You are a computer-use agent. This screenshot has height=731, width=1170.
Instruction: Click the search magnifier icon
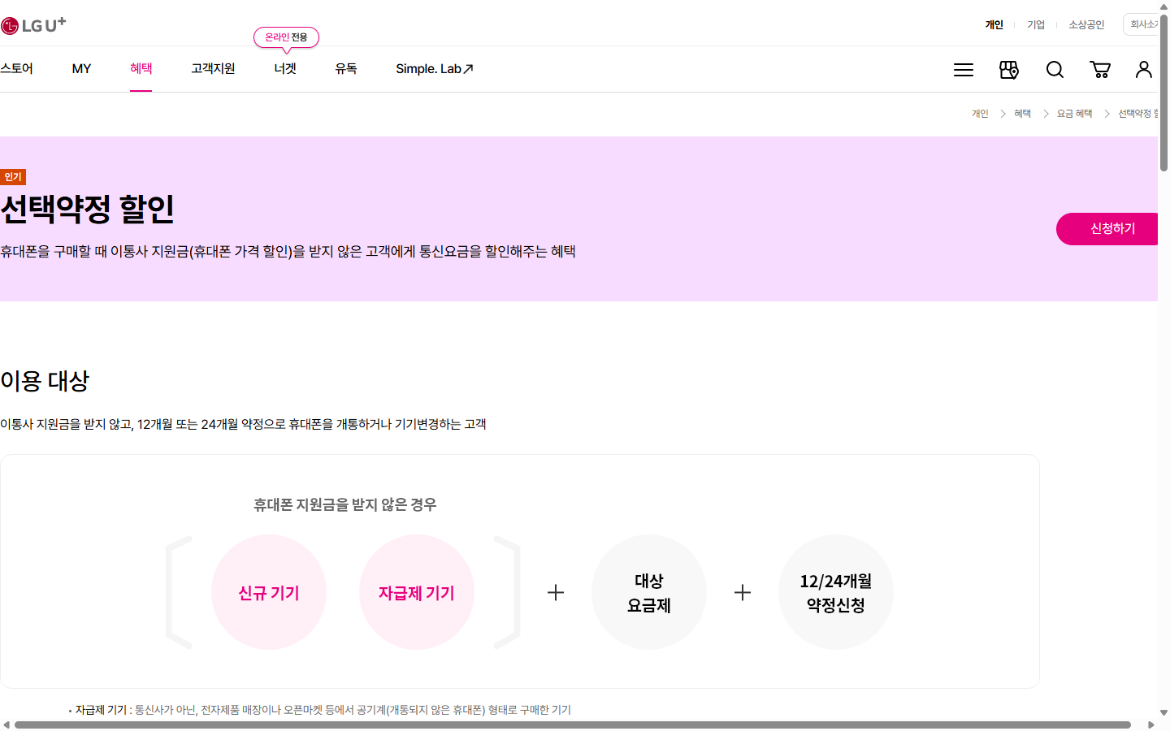click(x=1055, y=70)
